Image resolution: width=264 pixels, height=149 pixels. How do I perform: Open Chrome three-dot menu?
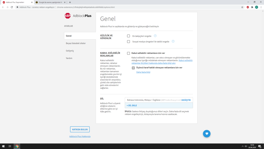[261, 7]
